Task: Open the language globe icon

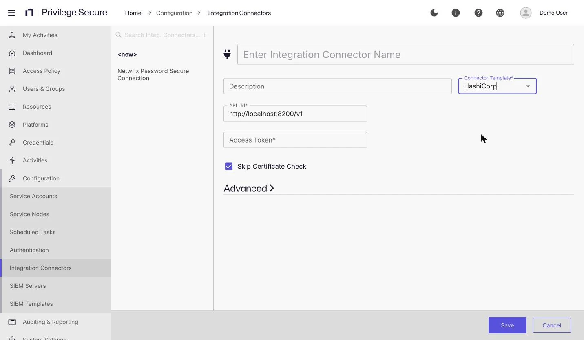Action: point(500,13)
